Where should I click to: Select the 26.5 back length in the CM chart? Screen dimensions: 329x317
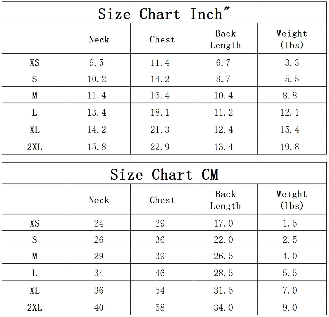224,256
